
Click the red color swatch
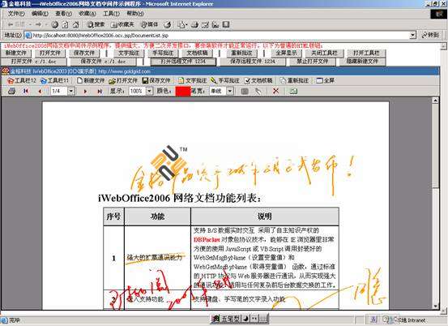183,91
